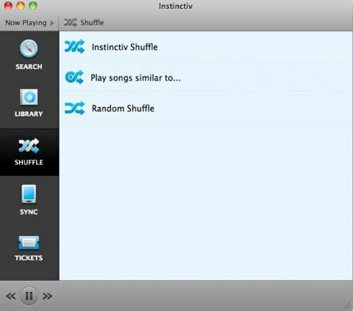Pause the current track
The height and width of the screenshot is (311, 353).
[x=29, y=296]
